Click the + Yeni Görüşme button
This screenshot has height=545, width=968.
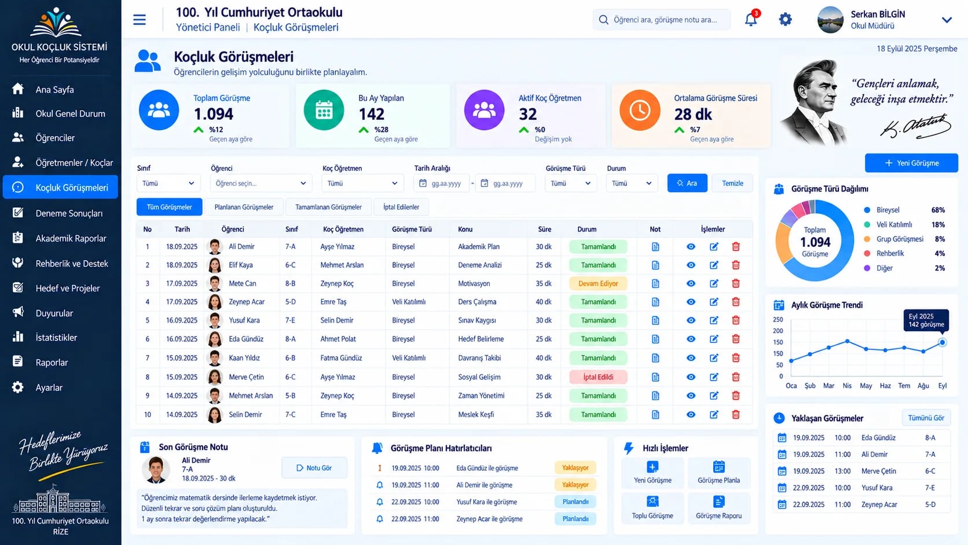[911, 163]
